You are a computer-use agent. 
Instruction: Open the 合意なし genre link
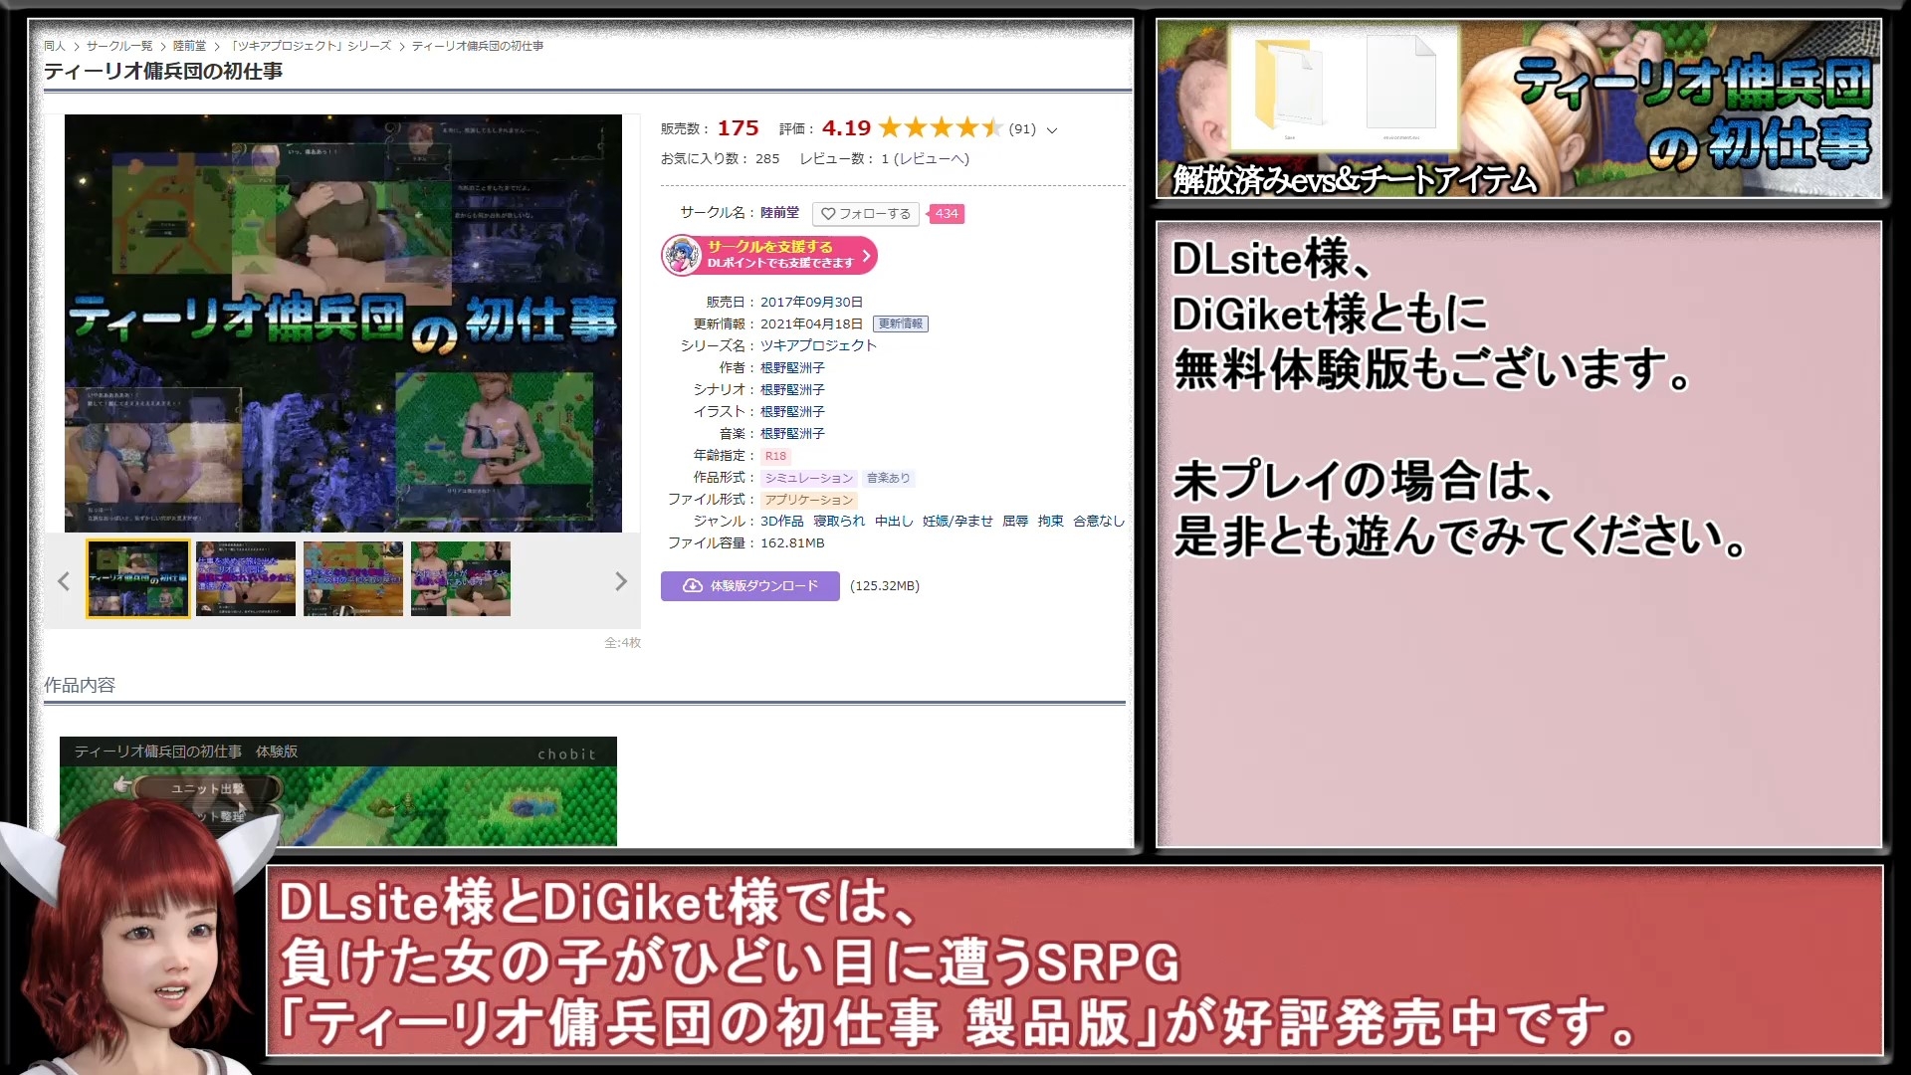click(1099, 521)
